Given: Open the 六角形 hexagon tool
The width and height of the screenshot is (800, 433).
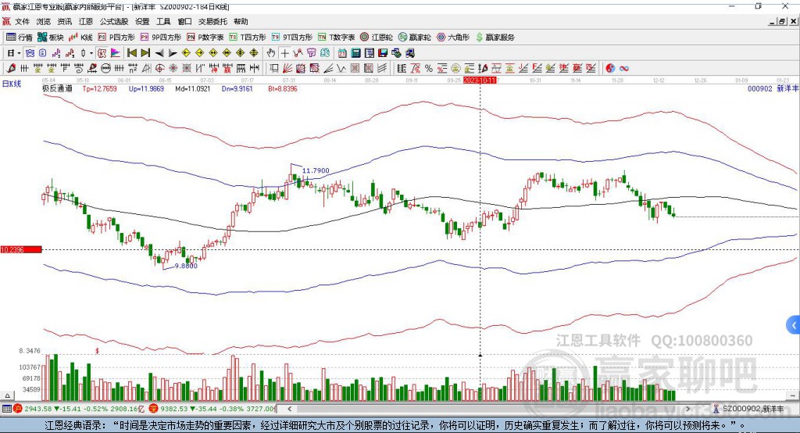Looking at the screenshot, I should pyautogui.click(x=453, y=38).
